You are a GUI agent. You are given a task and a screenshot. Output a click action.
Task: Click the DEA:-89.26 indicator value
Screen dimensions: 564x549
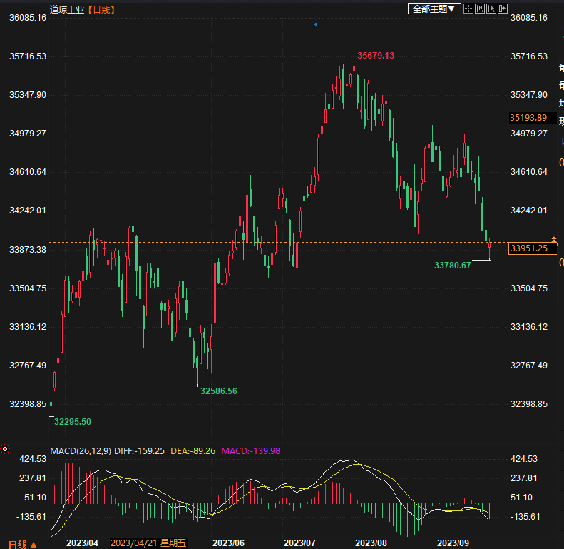(193, 451)
